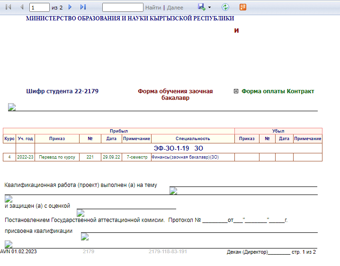Image resolution: width=340 pixels, height=266 pixels.
Task: Refresh the report with green arrows icon
Action: click(x=225, y=7)
